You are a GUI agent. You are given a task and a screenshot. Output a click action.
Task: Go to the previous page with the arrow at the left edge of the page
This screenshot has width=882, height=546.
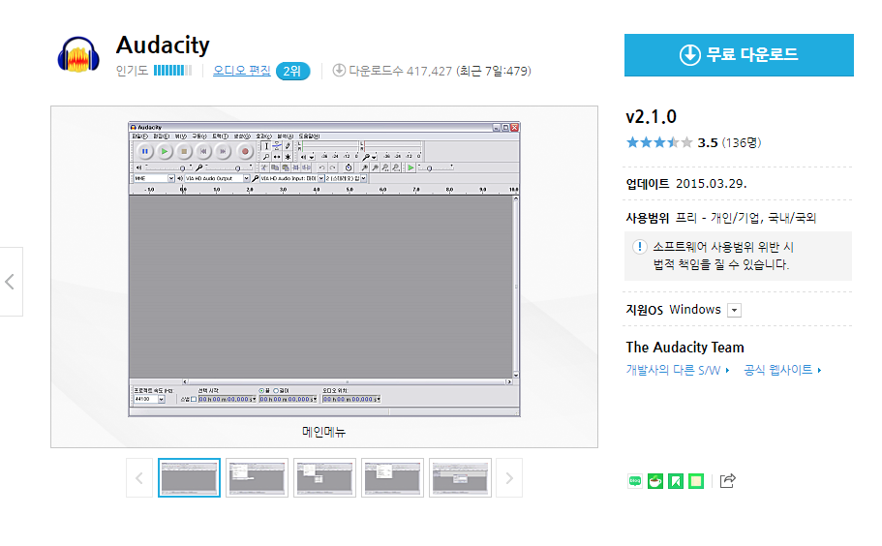(x=10, y=282)
